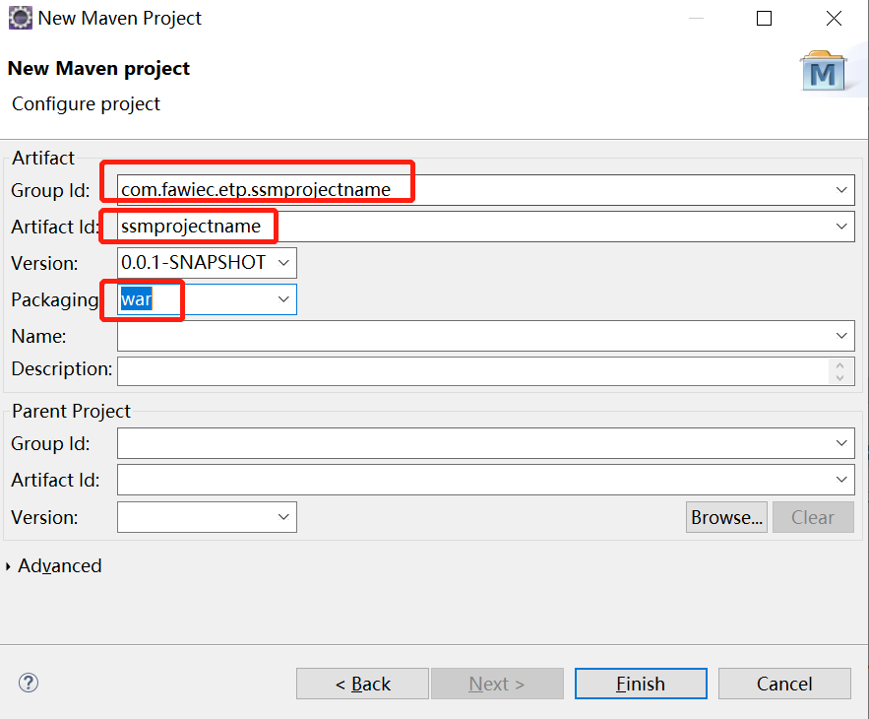This screenshot has width=869, height=719.
Task: Open the Parent Project Artifact Id dropdown
Action: [841, 480]
